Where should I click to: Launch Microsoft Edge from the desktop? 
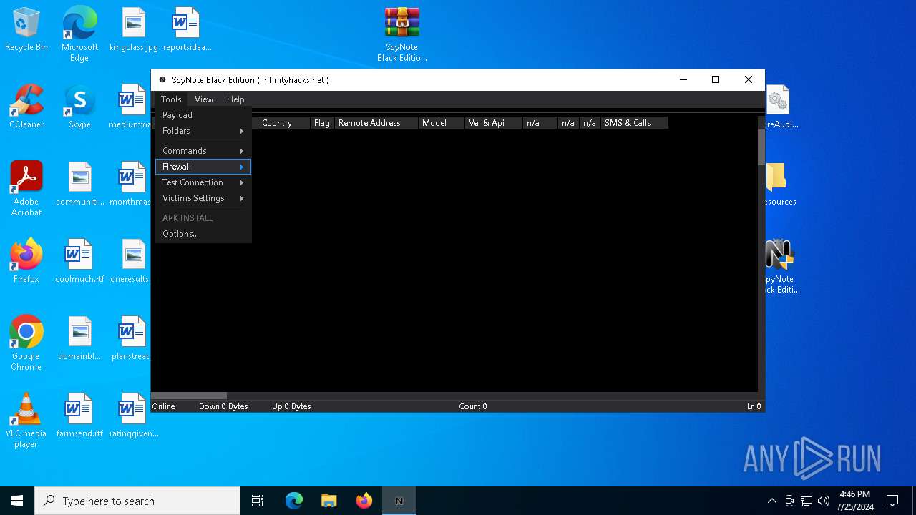point(79,34)
